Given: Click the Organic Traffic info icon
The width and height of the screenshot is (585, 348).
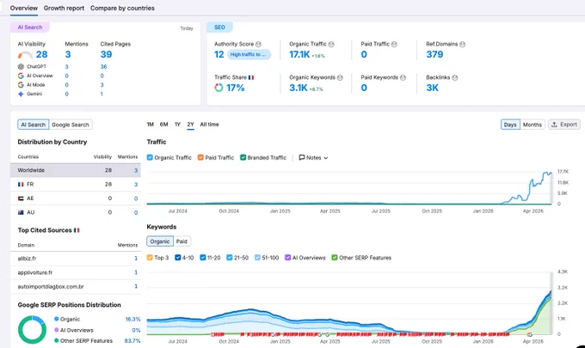Looking at the screenshot, I should 331,44.
